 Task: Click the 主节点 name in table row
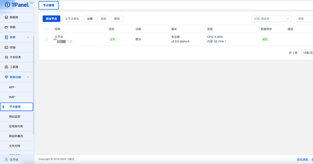59,37
